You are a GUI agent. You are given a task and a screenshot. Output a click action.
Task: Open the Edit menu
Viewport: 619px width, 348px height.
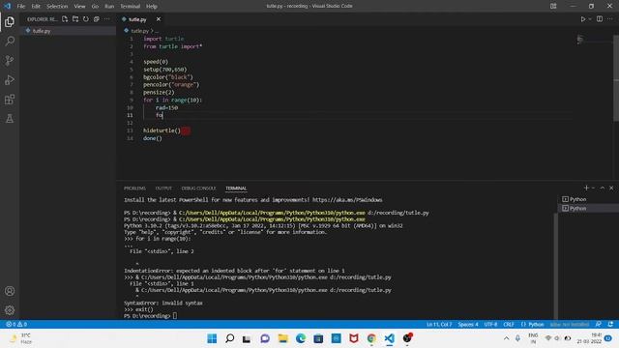click(36, 7)
